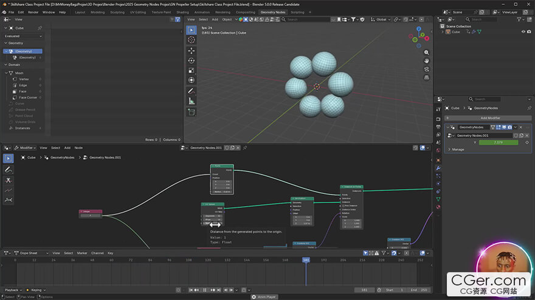Pin the Cube in spreadsheet editor
The height and width of the screenshot is (300, 535).
[40, 28]
